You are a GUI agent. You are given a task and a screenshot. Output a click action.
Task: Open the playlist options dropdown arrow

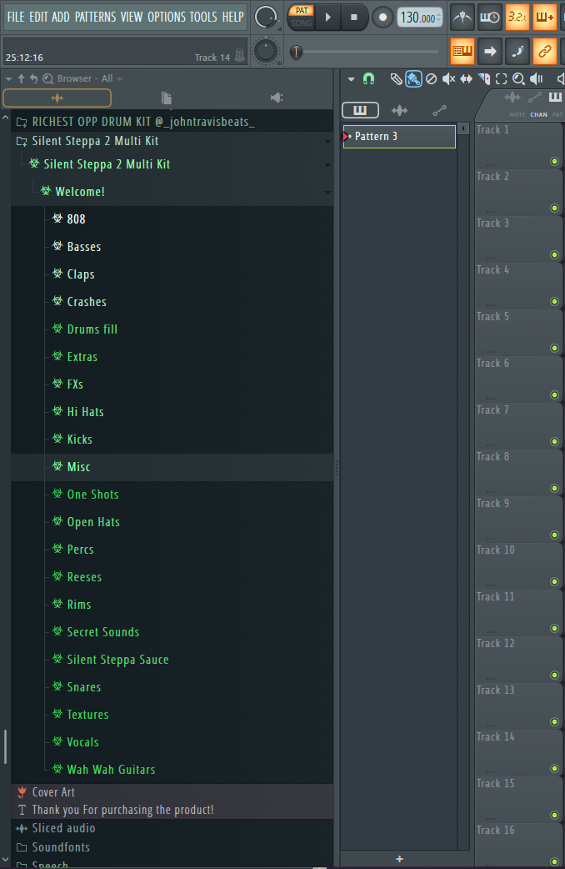[351, 79]
